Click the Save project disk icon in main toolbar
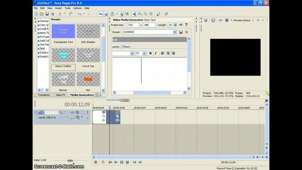Screen dimensions: 302x170 coord(47,14)
